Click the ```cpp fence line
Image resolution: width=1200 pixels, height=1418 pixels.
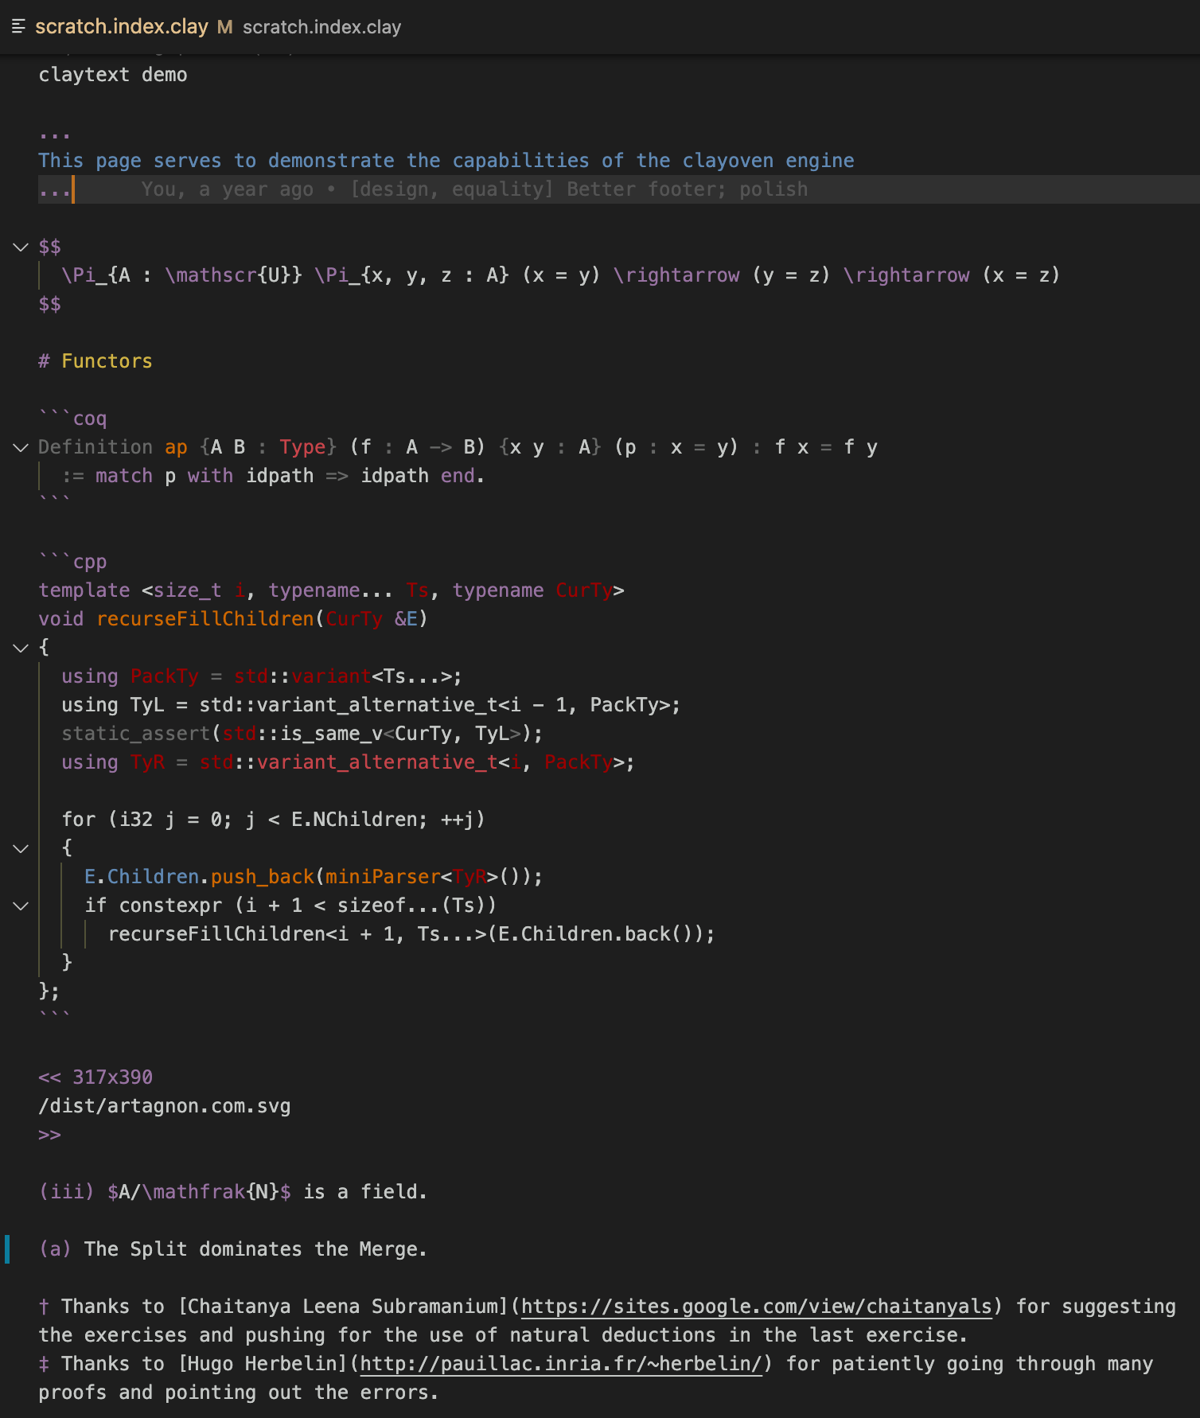click(x=72, y=562)
